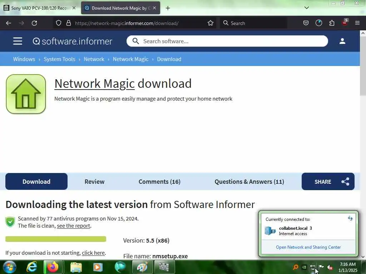This screenshot has height=274, width=366.
Task: Go to the System Tools breadcrumb
Action: click(60, 59)
